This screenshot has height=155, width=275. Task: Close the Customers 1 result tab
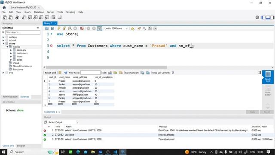click(x=59, y=112)
